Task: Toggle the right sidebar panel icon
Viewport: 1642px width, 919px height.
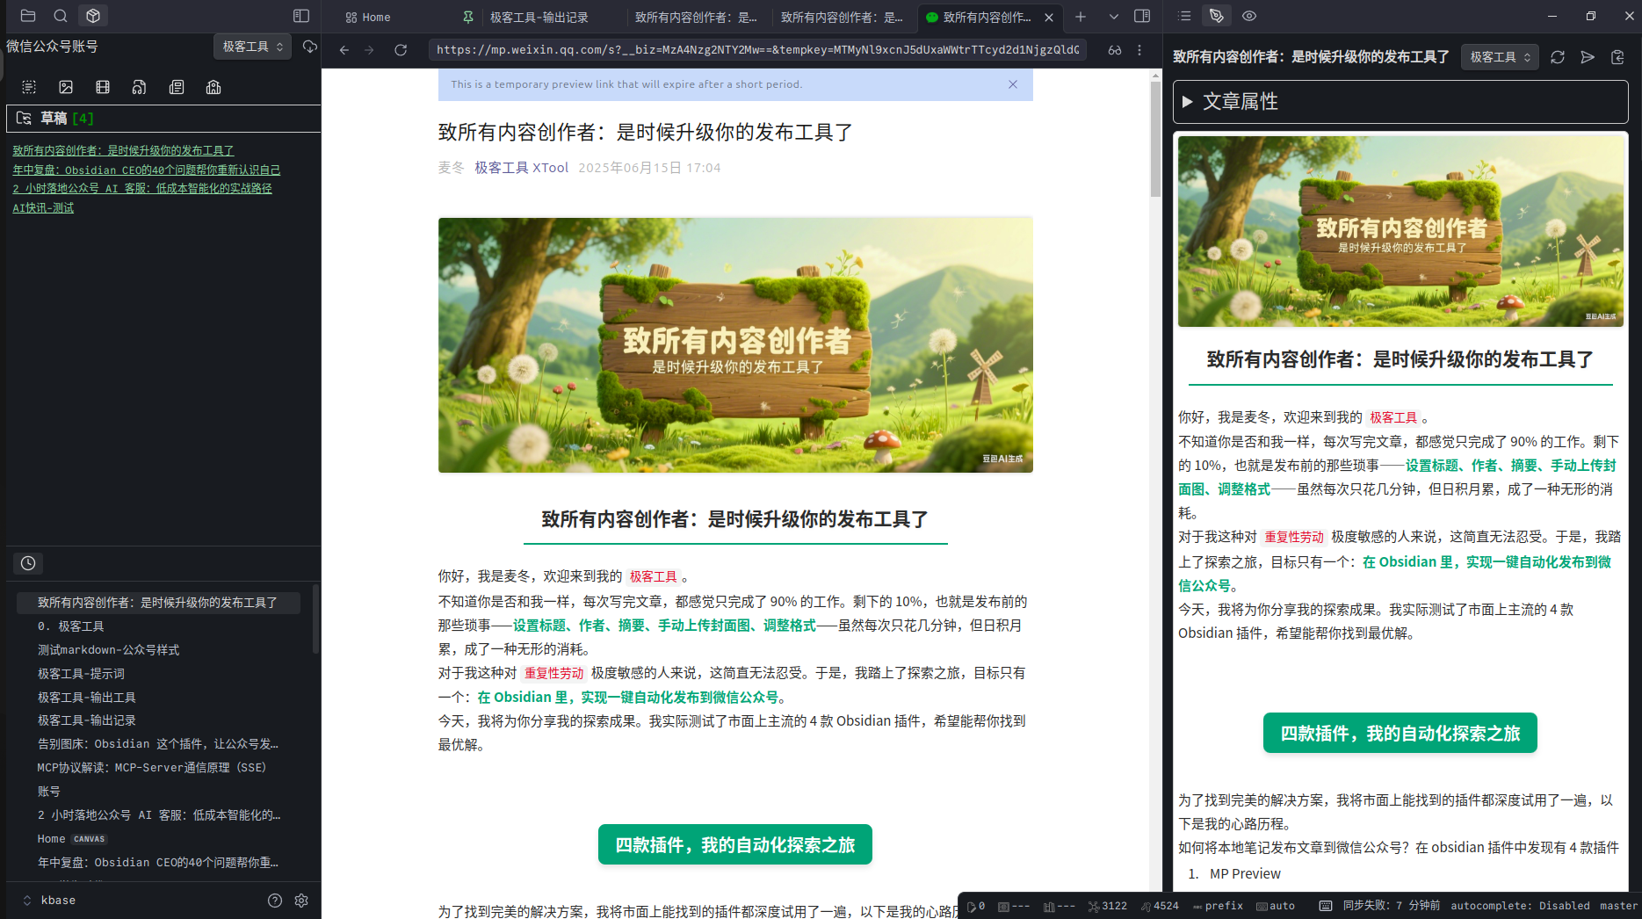Action: [1142, 16]
